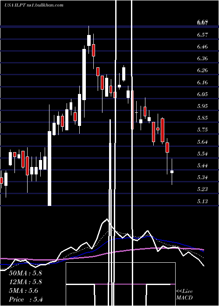Select the 12MA : 5.8 legend entry

(25, 282)
